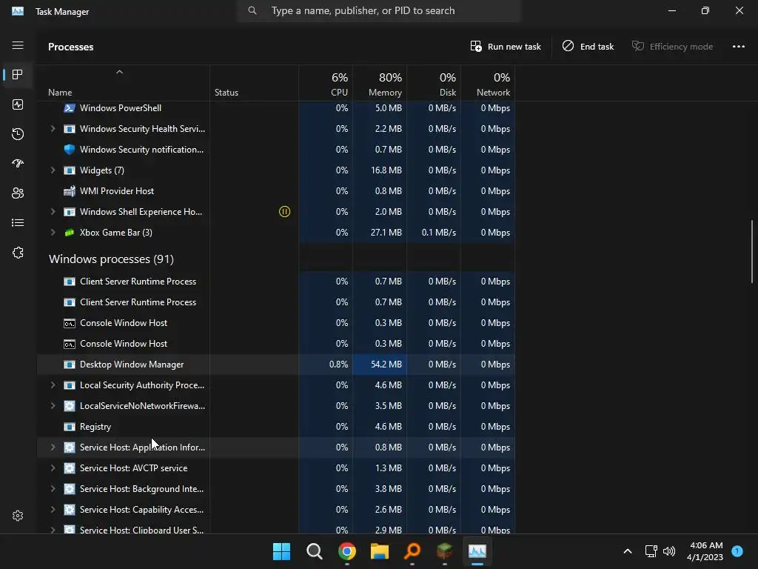The width and height of the screenshot is (758, 569).
Task: Click the WMI Provider Host icon
Action: click(70, 191)
